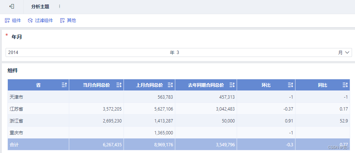
Task: Click the value 5,627,106 in 江苏省 row
Action: click(163, 109)
